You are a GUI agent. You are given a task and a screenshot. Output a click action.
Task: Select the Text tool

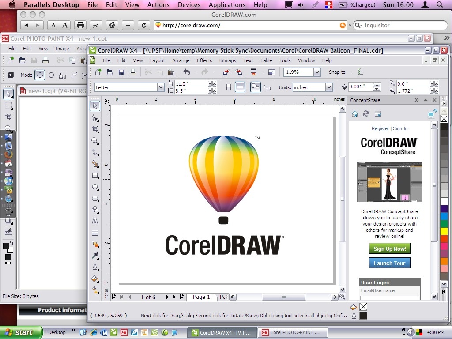[x=94, y=221]
